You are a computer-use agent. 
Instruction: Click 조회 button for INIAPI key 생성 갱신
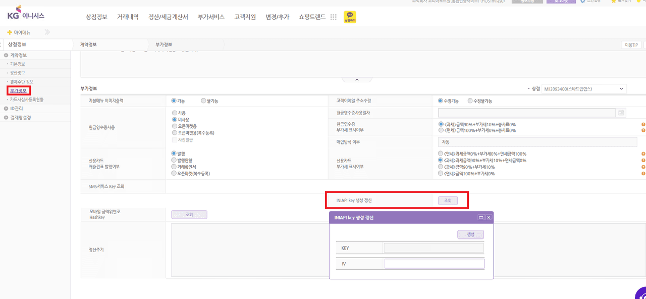(x=448, y=201)
